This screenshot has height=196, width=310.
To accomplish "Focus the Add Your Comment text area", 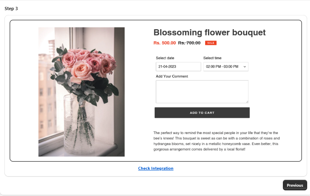I will [x=202, y=92].
